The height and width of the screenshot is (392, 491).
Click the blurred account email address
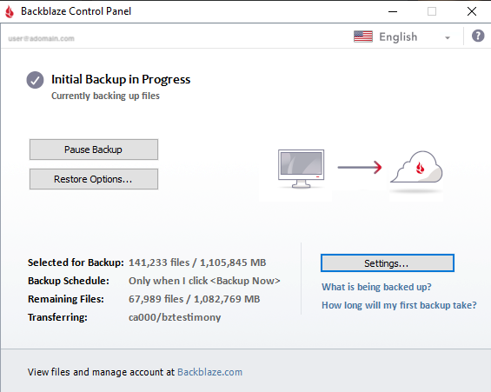pyautogui.click(x=42, y=38)
